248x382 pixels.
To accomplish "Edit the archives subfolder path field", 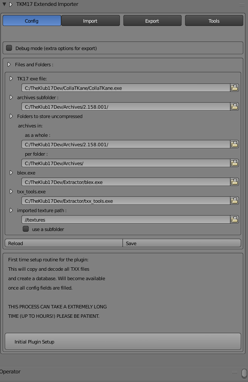I will [126, 107].
